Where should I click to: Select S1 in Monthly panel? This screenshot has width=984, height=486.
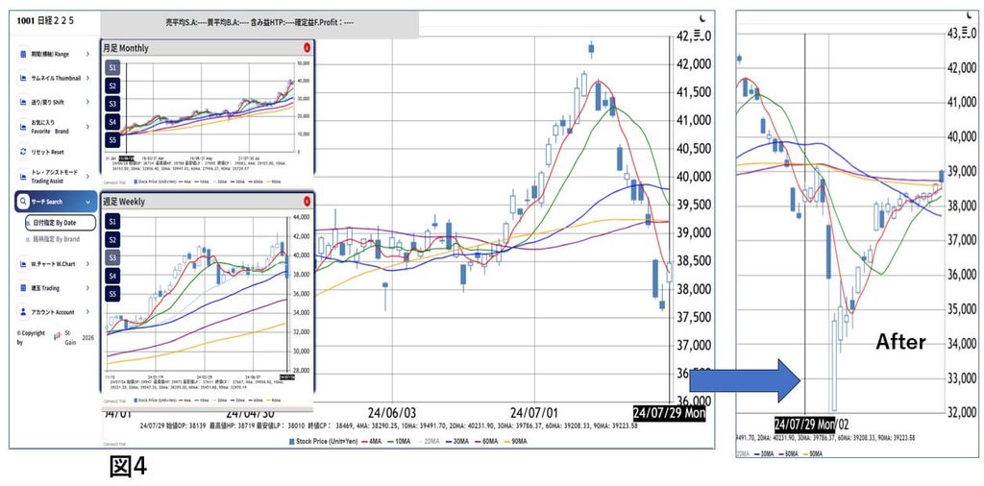pyautogui.click(x=112, y=67)
